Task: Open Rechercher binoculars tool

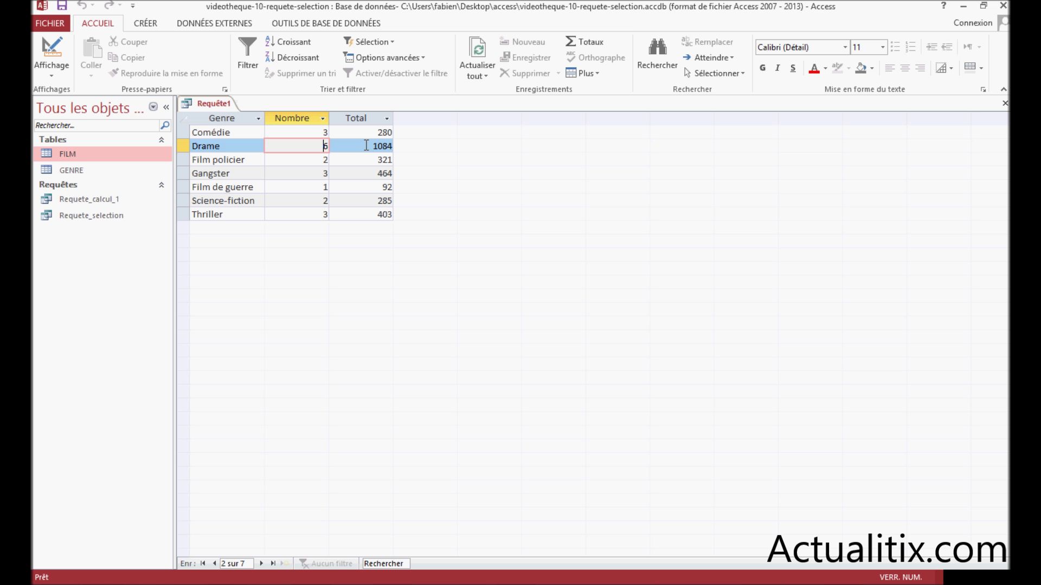Action: [x=657, y=53]
